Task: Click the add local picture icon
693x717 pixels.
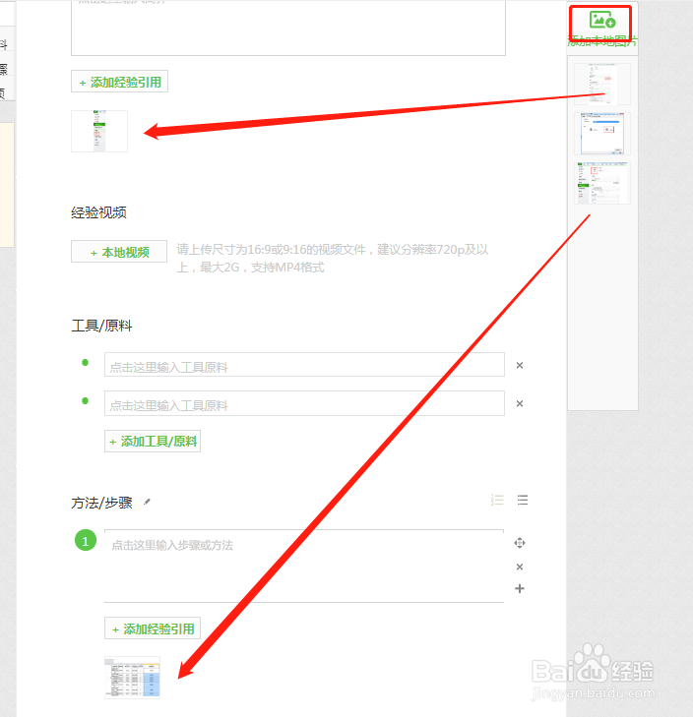Action: 601,20
